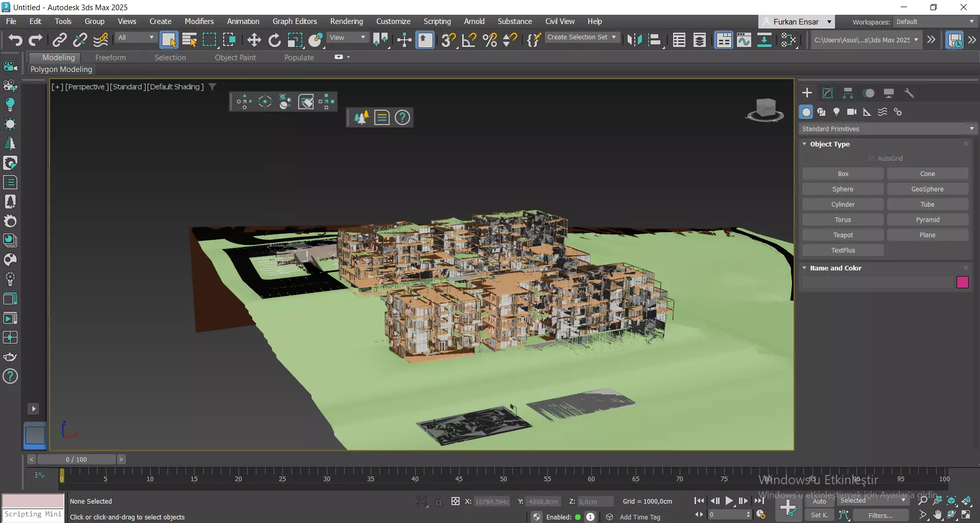Play the animation
The width and height of the screenshot is (980, 523).
tap(729, 501)
